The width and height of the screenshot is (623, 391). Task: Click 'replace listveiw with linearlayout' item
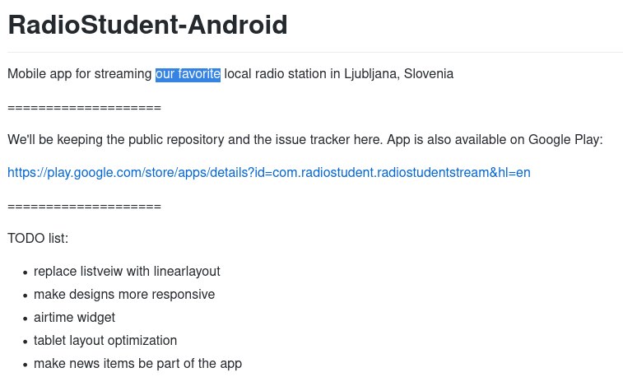(x=127, y=272)
